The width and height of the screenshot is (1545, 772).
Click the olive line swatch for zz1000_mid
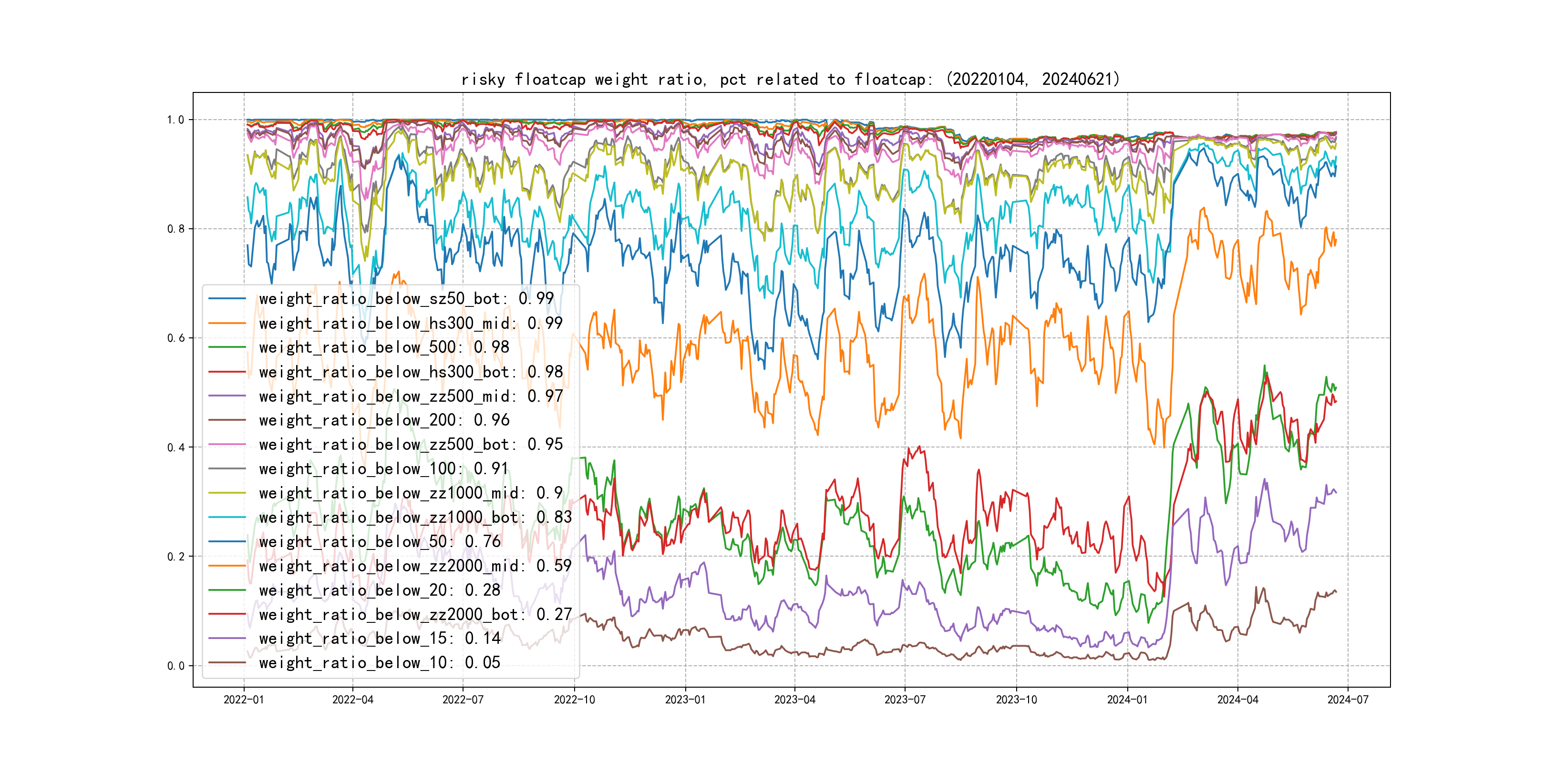pyautogui.click(x=227, y=493)
